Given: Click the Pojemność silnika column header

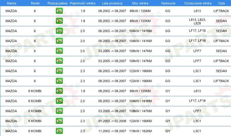Looking at the screenshot, I should coord(82,3).
